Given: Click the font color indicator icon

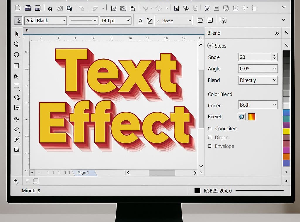Looking at the screenshot, I should click(x=141, y=21).
